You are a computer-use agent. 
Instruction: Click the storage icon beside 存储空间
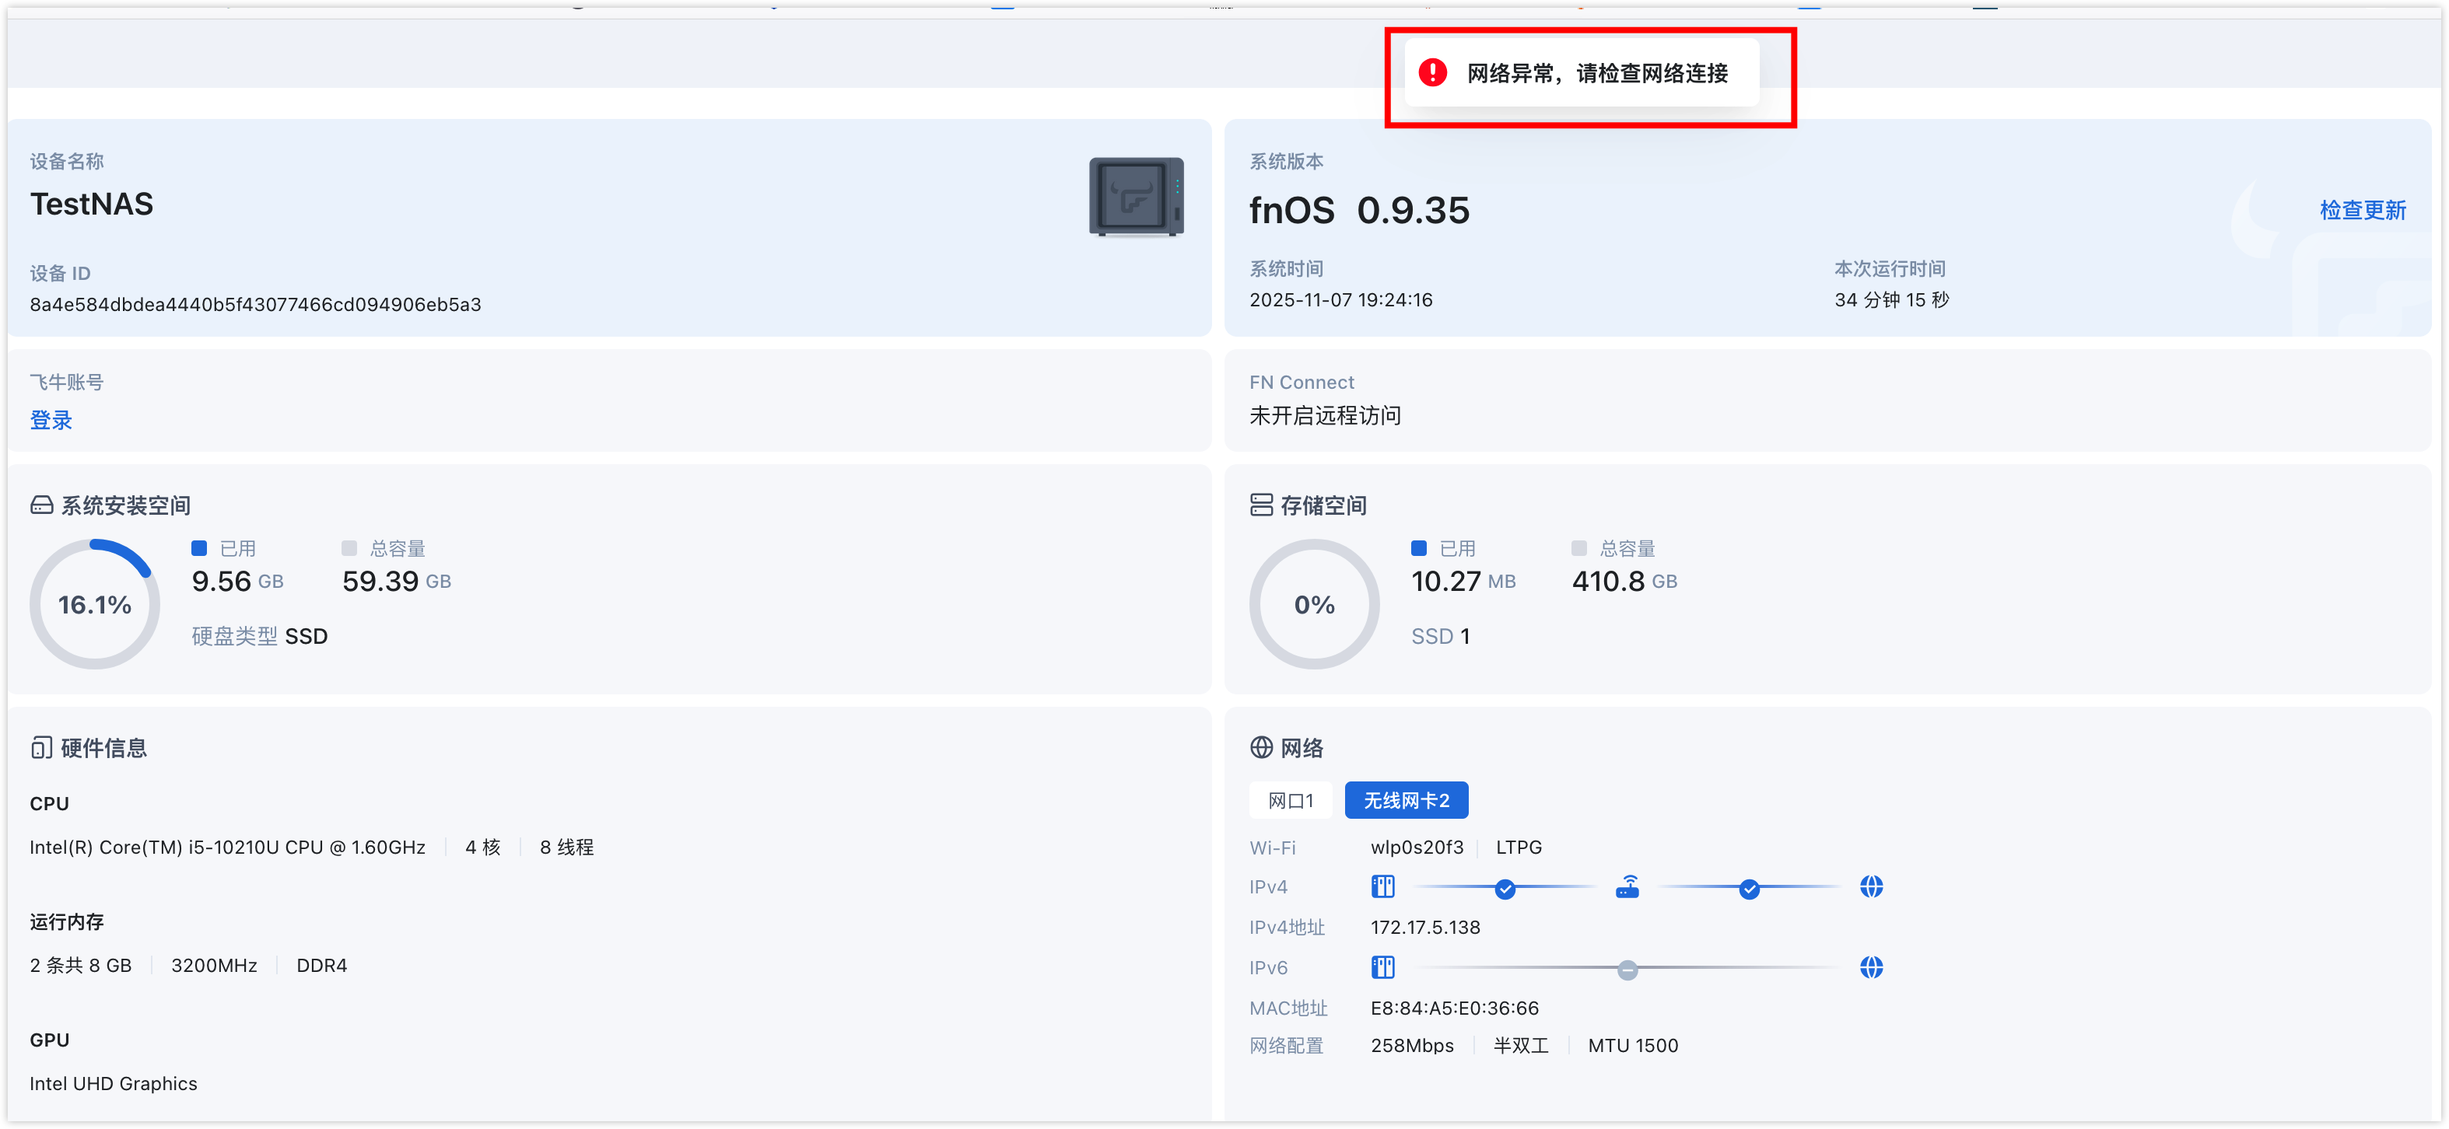click(x=1262, y=505)
